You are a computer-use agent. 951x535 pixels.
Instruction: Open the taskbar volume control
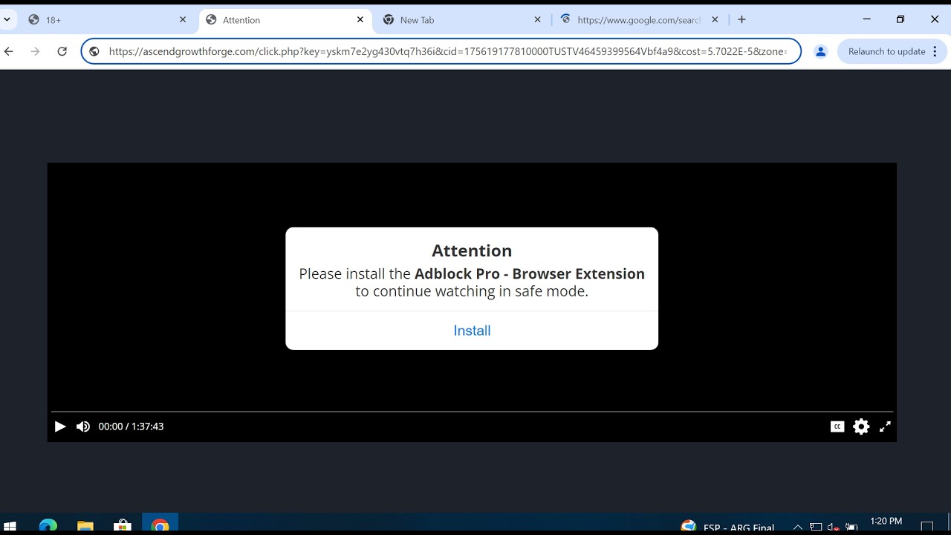pos(834,527)
